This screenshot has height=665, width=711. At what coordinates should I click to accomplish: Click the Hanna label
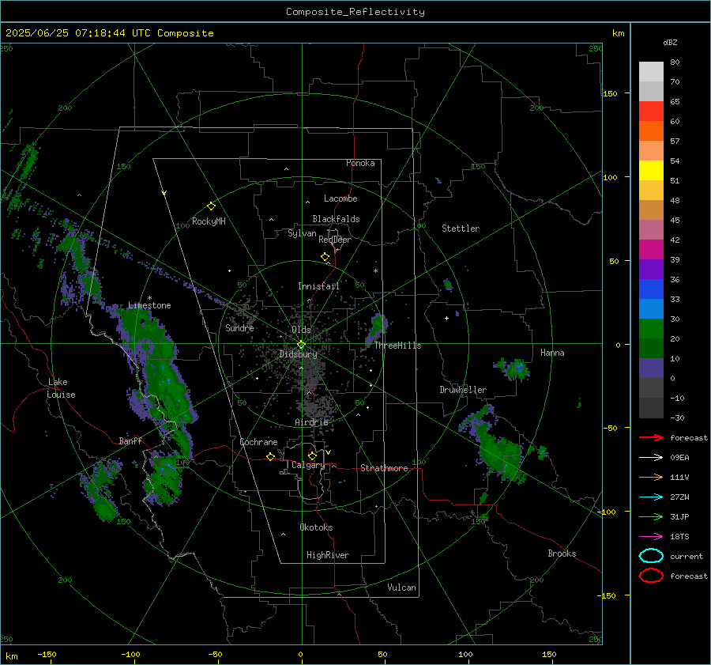pyautogui.click(x=552, y=353)
